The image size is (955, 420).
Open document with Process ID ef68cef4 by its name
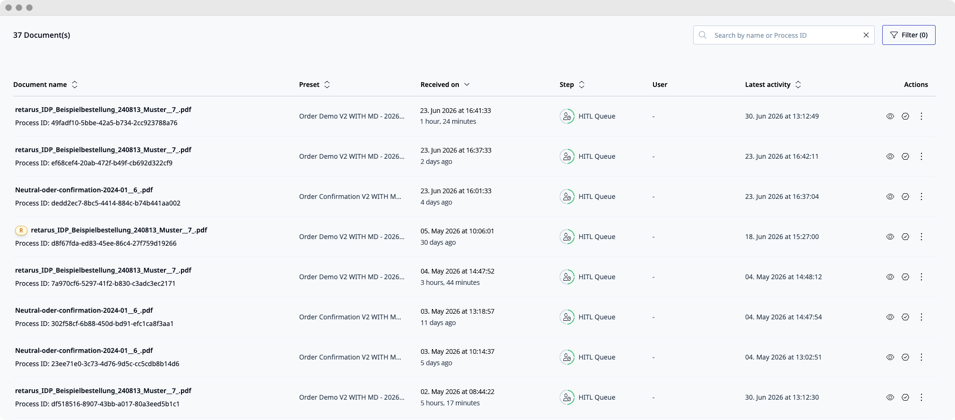[103, 150]
